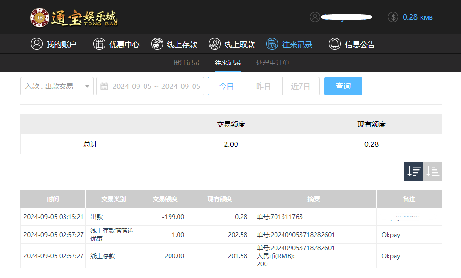Click the dollar balance icon
The height and width of the screenshot is (278, 461).
coord(393,17)
